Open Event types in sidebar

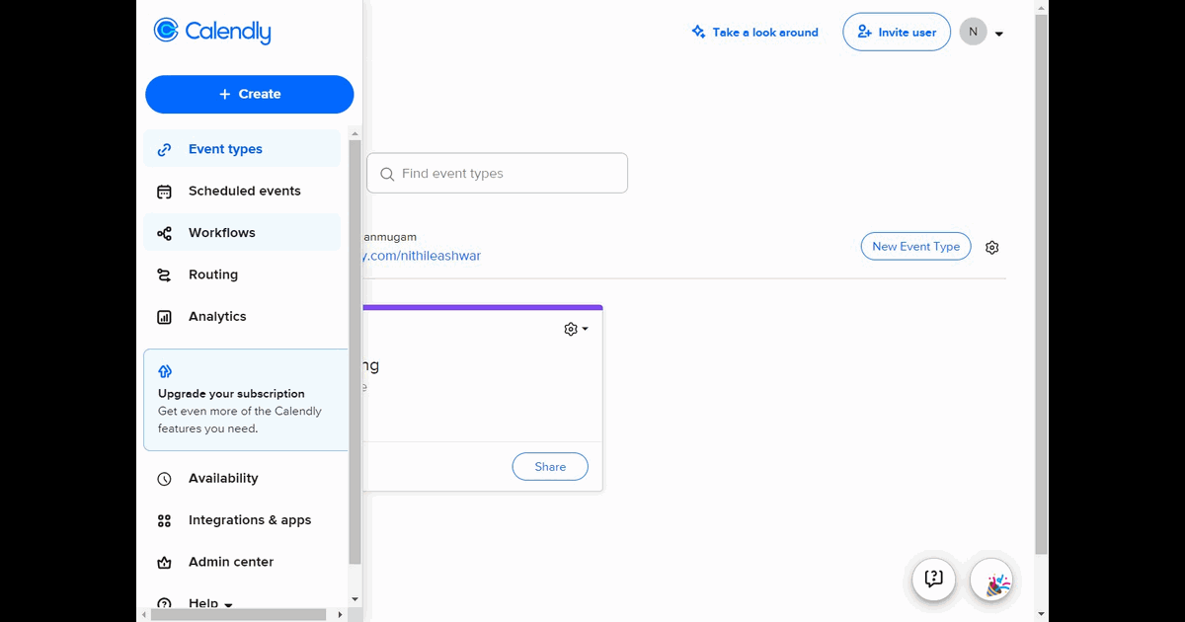point(242,149)
